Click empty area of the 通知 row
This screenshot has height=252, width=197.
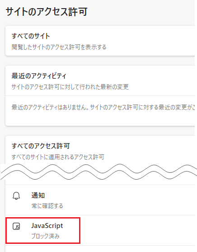pyautogui.click(x=128, y=200)
